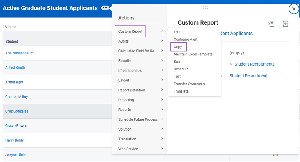Viewport: 300px width, 162px height.
Task: Open Favorite actions entry
Action: click(125, 61)
